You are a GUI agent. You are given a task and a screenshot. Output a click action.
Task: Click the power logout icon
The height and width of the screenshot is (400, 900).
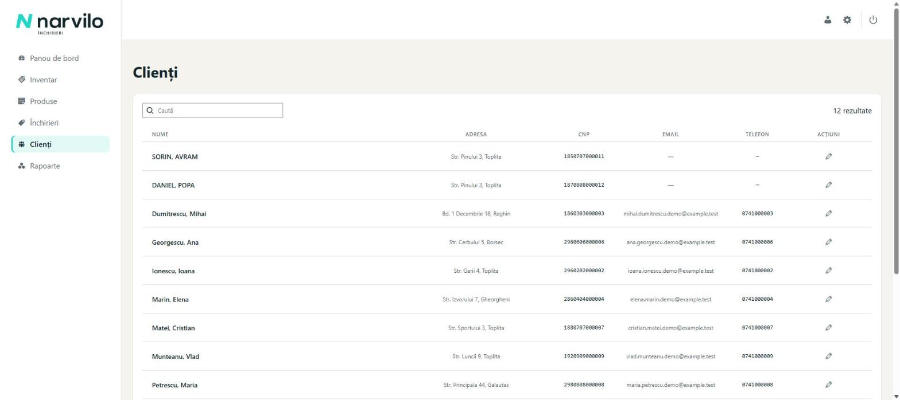[873, 19]
